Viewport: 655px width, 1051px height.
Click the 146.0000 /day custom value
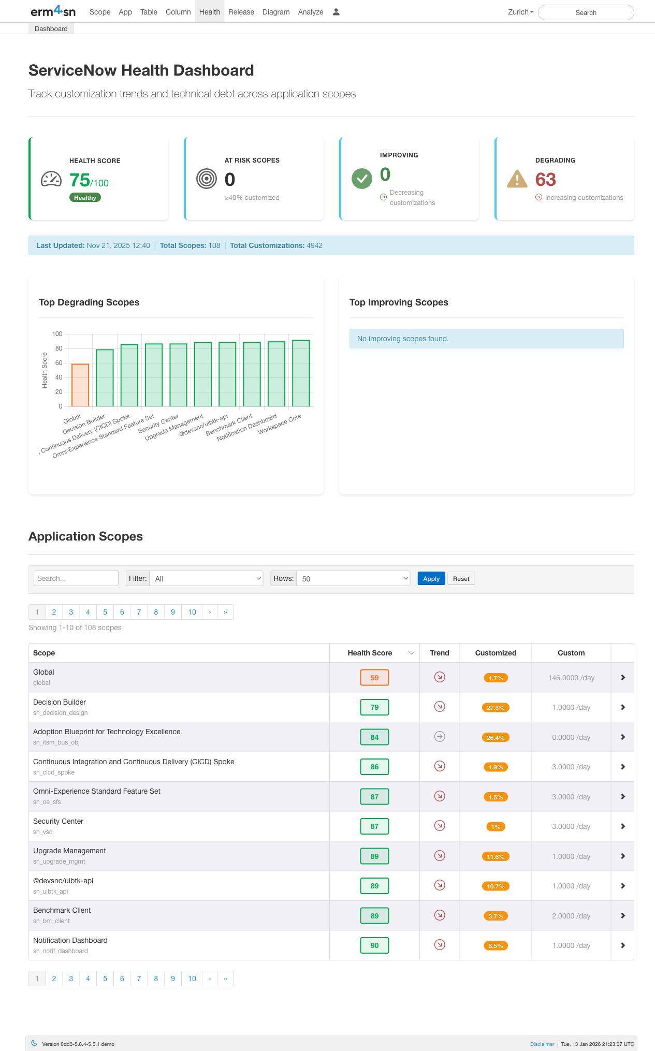tap(571, 678)
